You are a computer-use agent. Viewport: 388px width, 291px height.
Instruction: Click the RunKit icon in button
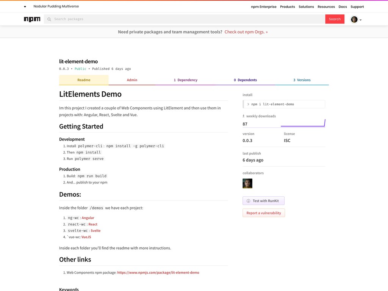pos(249,201)
